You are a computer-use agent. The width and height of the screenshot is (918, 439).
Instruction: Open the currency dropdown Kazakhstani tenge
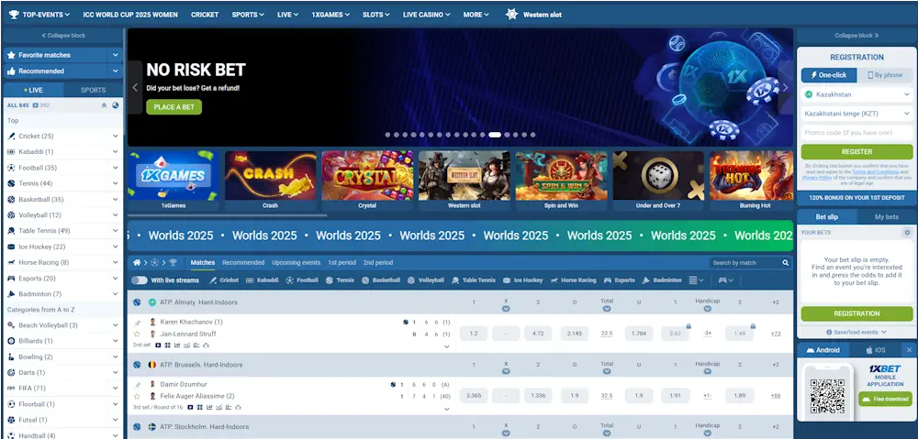pyautogui.click(x=856, y=114)
